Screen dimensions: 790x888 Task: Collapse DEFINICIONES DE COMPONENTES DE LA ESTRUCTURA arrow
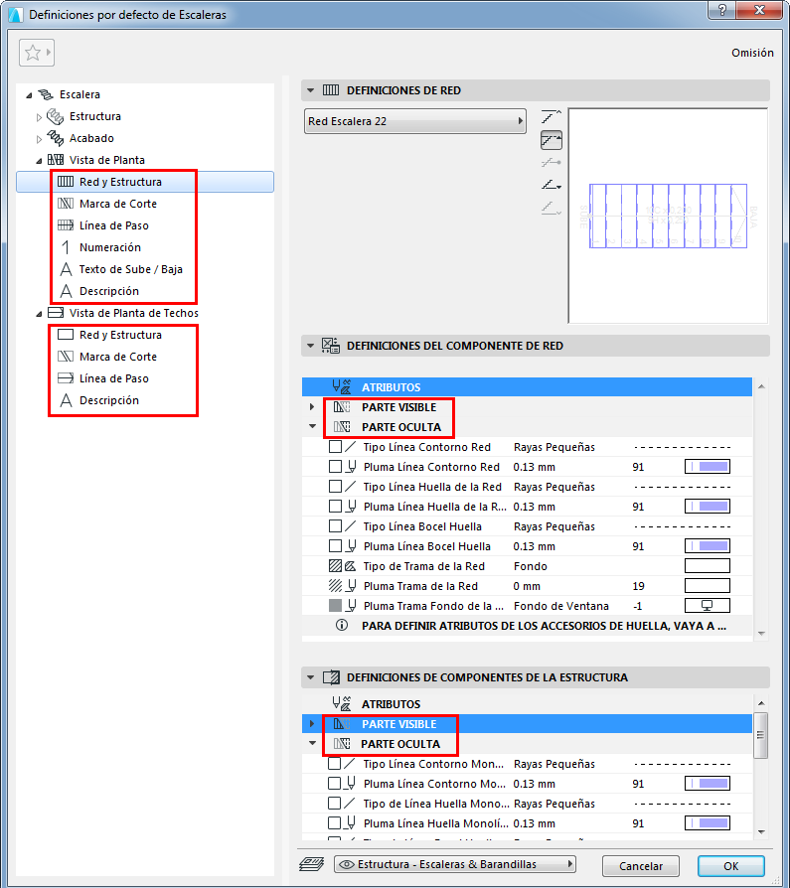pyautogui.click(x=311, y=677)
